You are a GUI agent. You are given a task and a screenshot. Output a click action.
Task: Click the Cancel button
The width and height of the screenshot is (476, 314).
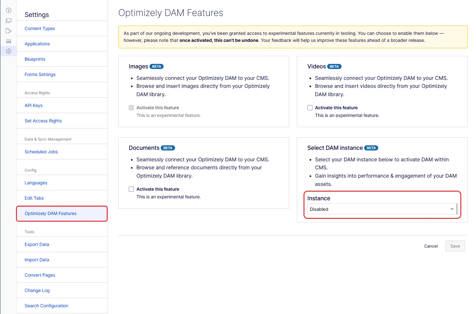point(431,246)
